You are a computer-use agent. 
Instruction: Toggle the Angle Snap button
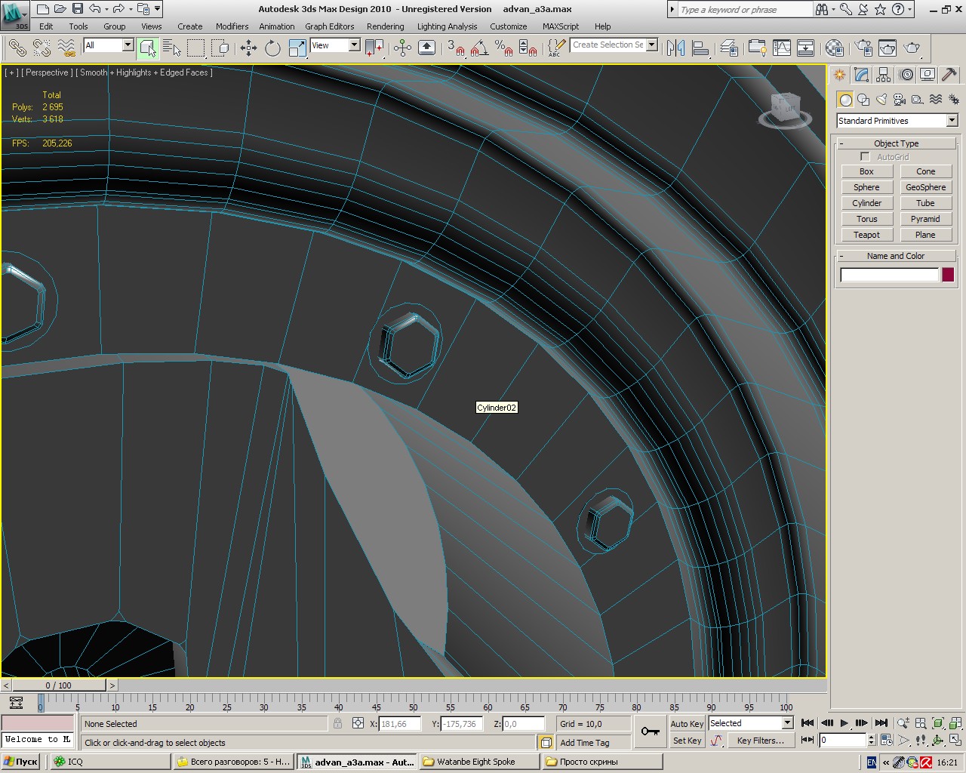[x=478, y=48]
